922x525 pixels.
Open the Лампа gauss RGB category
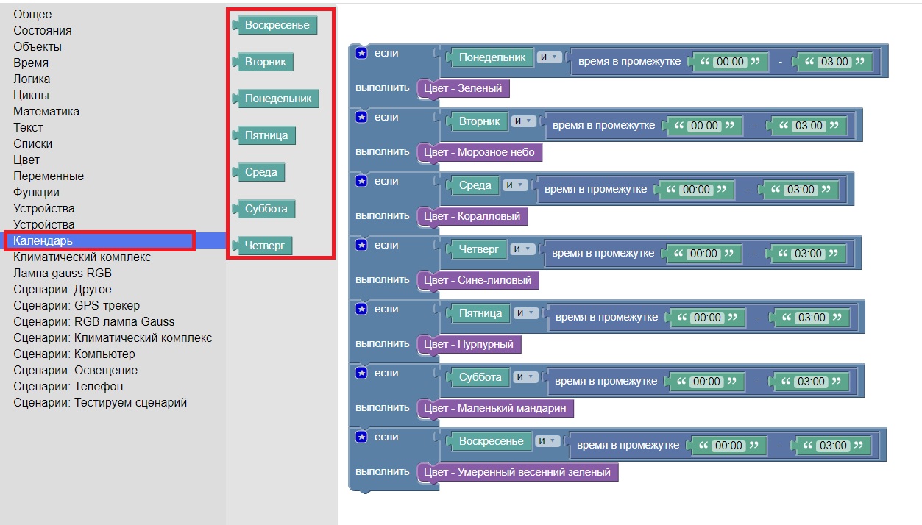point(63,274)
